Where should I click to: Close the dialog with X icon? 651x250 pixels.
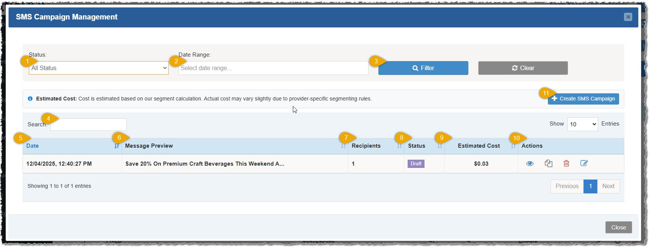click(628, 17)
